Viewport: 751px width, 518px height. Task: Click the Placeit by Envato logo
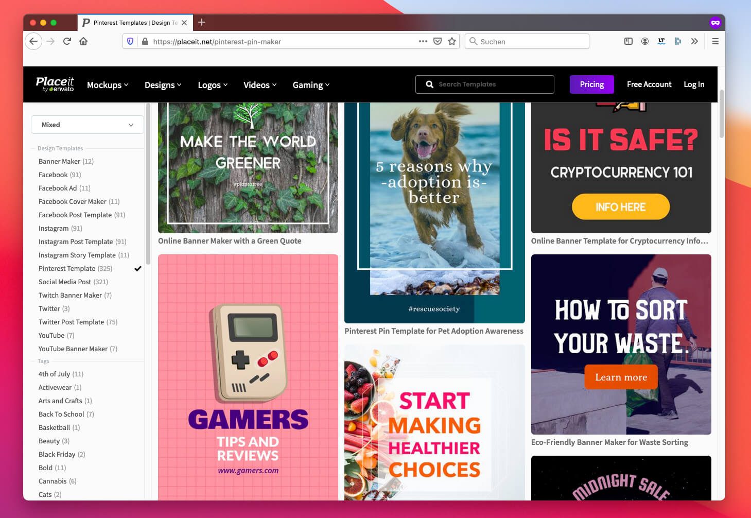pyautogui.click(x=55, y=84)
